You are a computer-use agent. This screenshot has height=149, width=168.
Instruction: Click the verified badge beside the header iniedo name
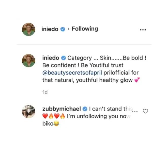click(63, 29)
